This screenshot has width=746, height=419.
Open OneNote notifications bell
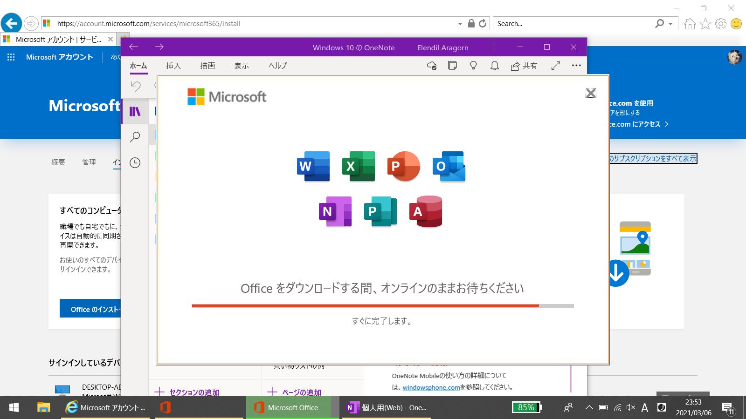(x=495, y=66)
